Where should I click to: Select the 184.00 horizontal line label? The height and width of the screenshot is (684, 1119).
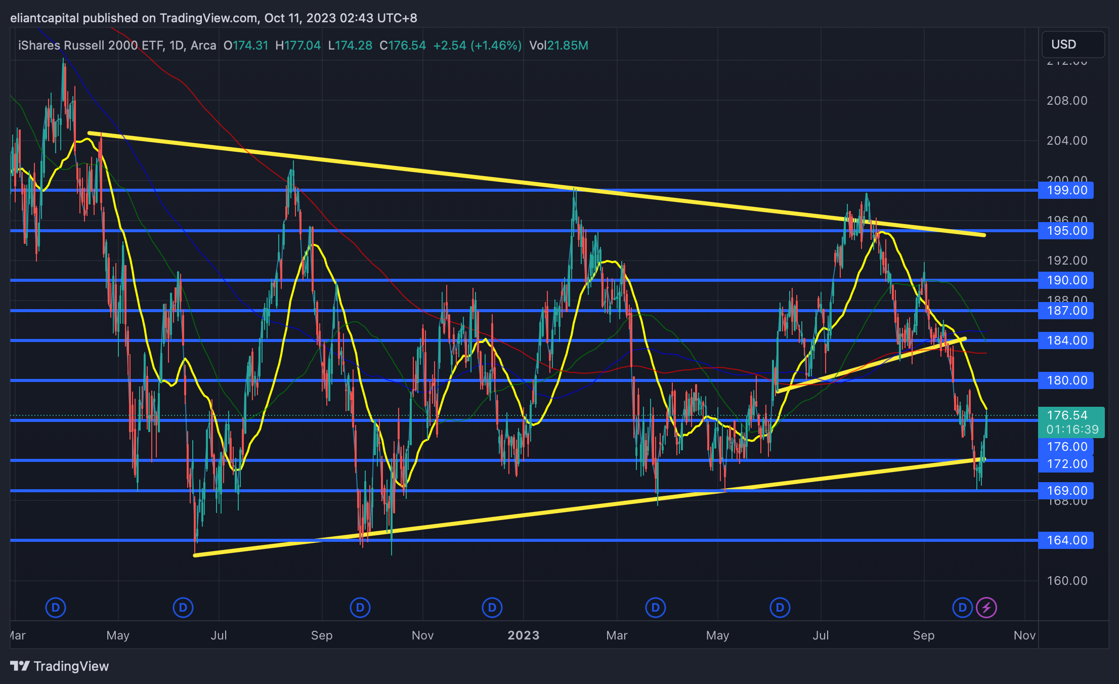click(x=1066, y=340)
